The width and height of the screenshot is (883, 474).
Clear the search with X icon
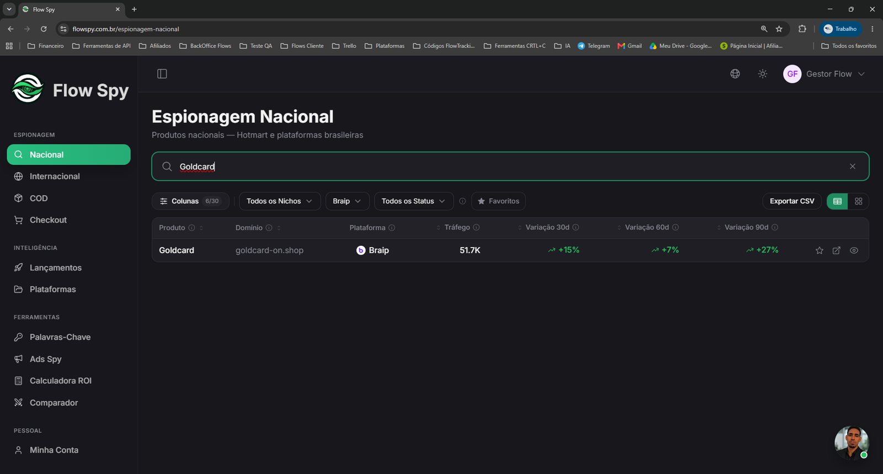[853, 166]
